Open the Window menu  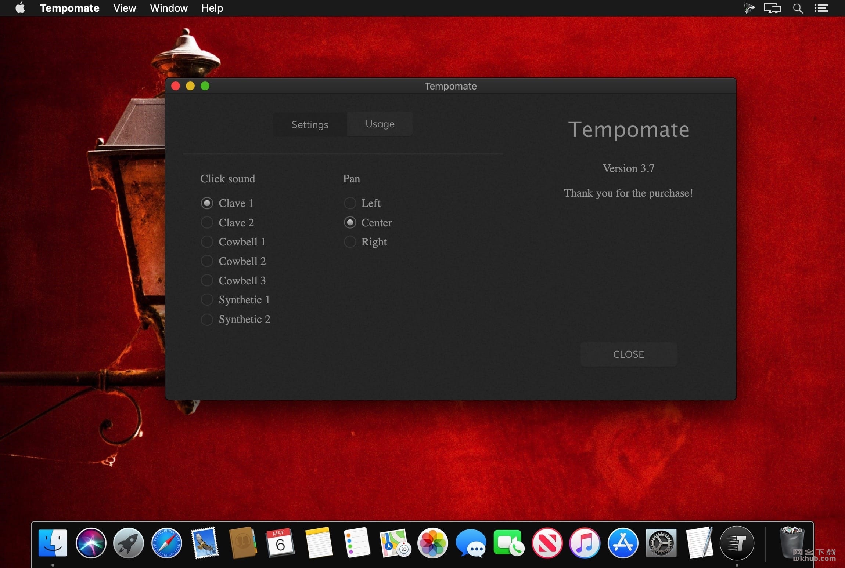(x=169, y=8)
